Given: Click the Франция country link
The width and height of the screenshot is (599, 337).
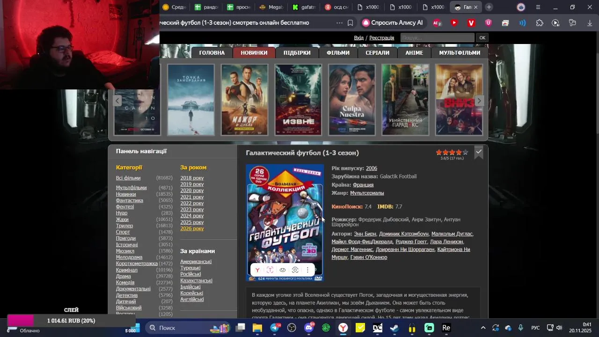Looking at the screenshot, I should [x=363, y=185].
